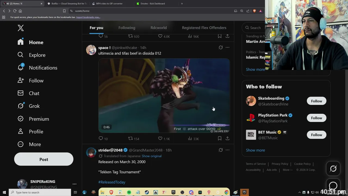Follow the BET Music account
The height and width of the screenshot is (196, 348).
[316, 135]
